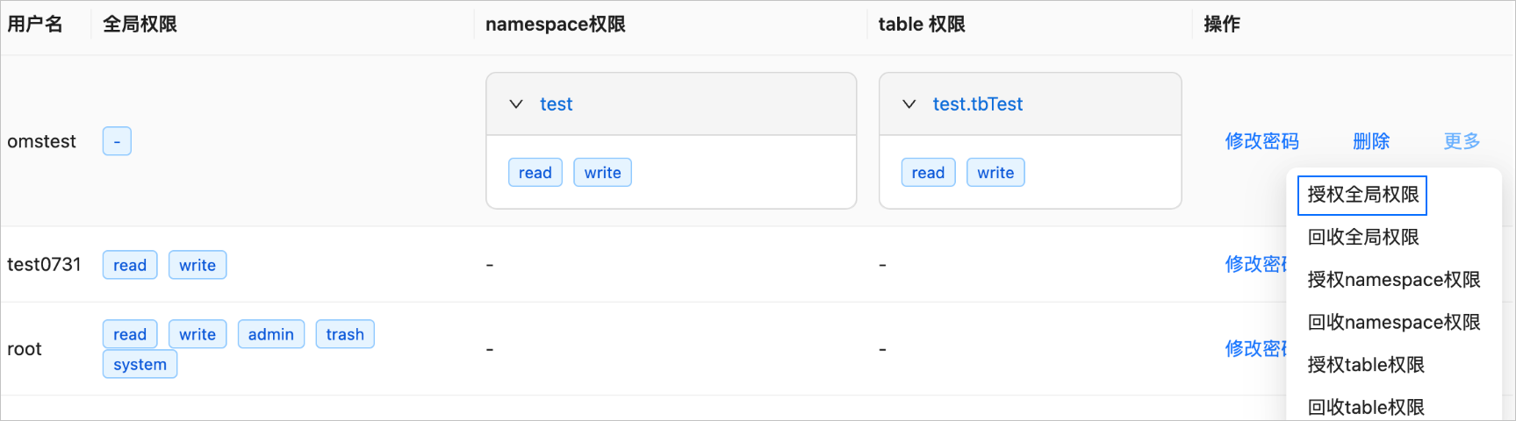Open the 更多 dropdown for omstest
1516x421 pixels.
click(1462, 141)
